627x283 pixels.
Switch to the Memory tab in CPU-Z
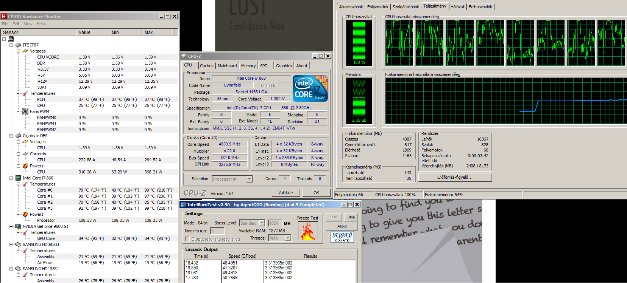(248, 66)
